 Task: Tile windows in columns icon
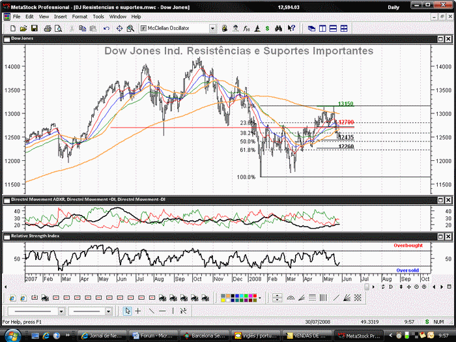pyautogui.click(x=322, y=29)
